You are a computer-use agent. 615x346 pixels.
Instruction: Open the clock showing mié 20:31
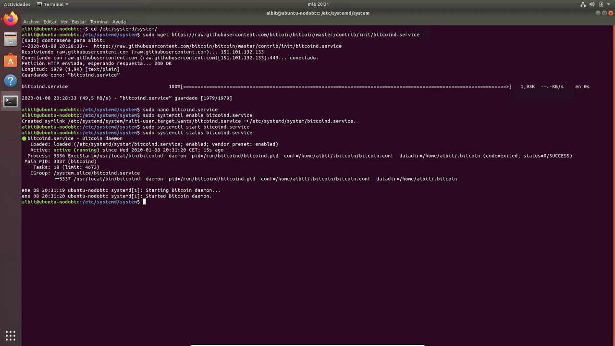click(x=318, y=4)
